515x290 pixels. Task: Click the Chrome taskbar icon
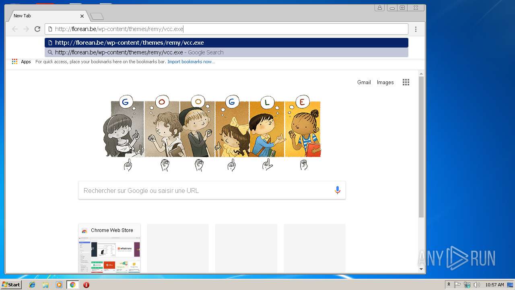tap(72, 285)
